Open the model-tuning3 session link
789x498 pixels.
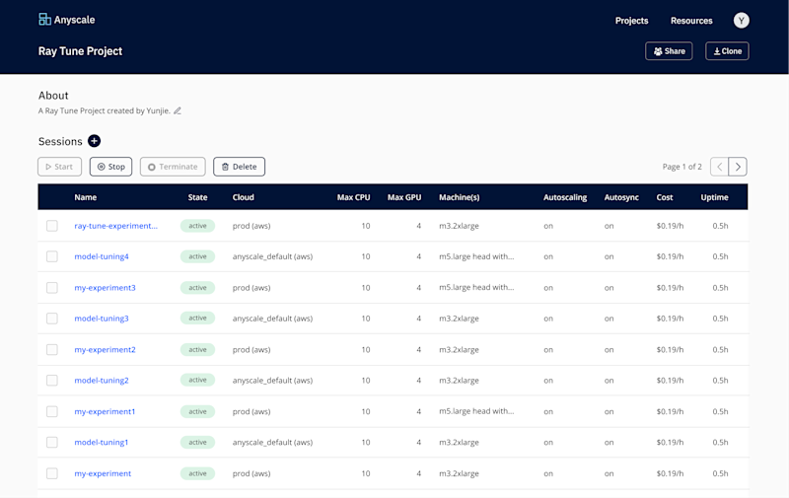click(x=102, y=319)
